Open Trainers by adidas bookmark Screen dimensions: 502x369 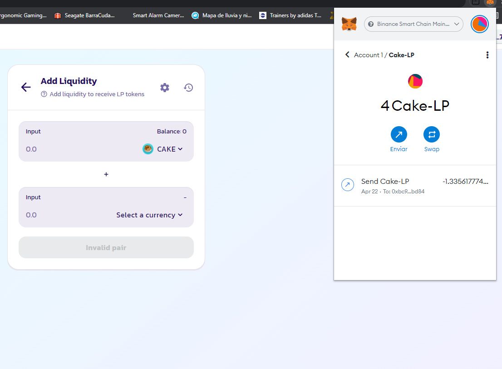click(290, 15)
